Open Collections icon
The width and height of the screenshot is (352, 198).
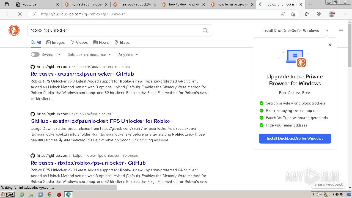[319, 14]
